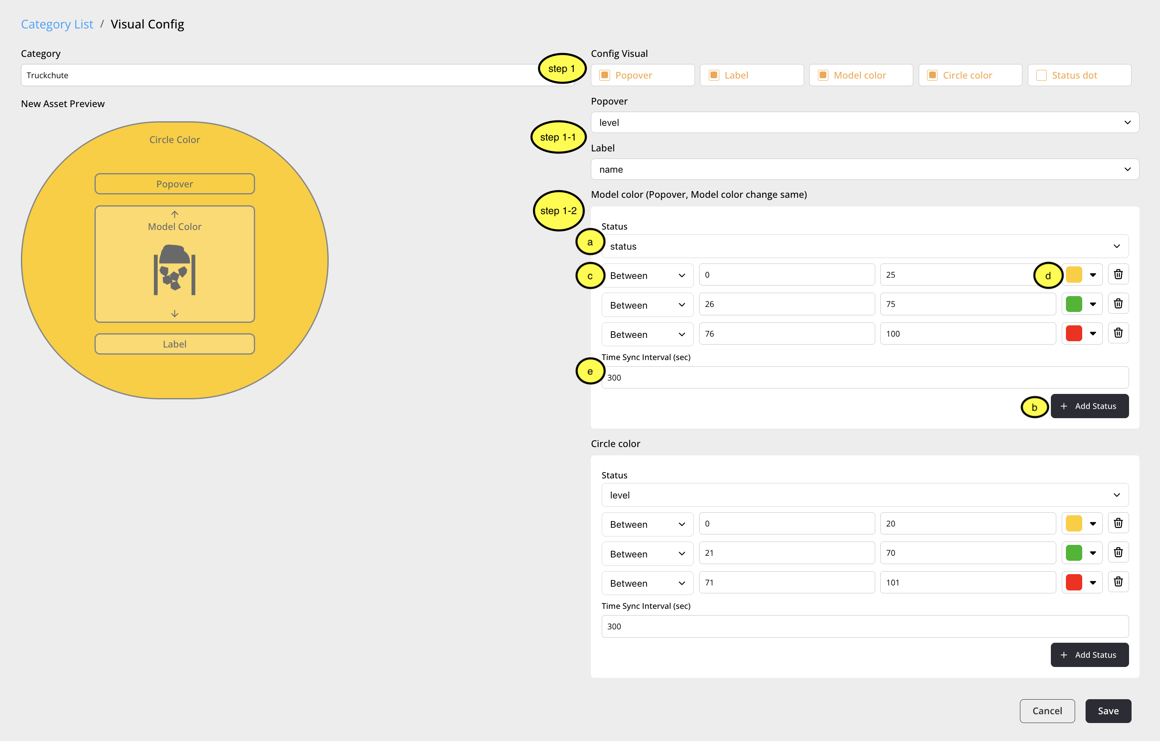Enable the Status dot checkbox

pyautogui.click(x=1041, y=75)
